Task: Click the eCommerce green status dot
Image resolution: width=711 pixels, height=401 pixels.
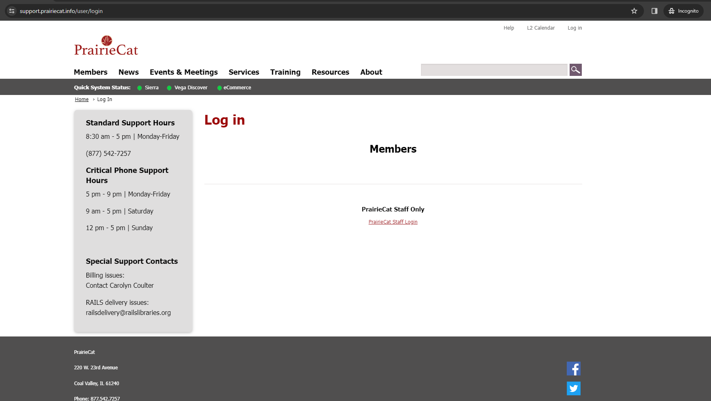Action: (x=219, y=88)
